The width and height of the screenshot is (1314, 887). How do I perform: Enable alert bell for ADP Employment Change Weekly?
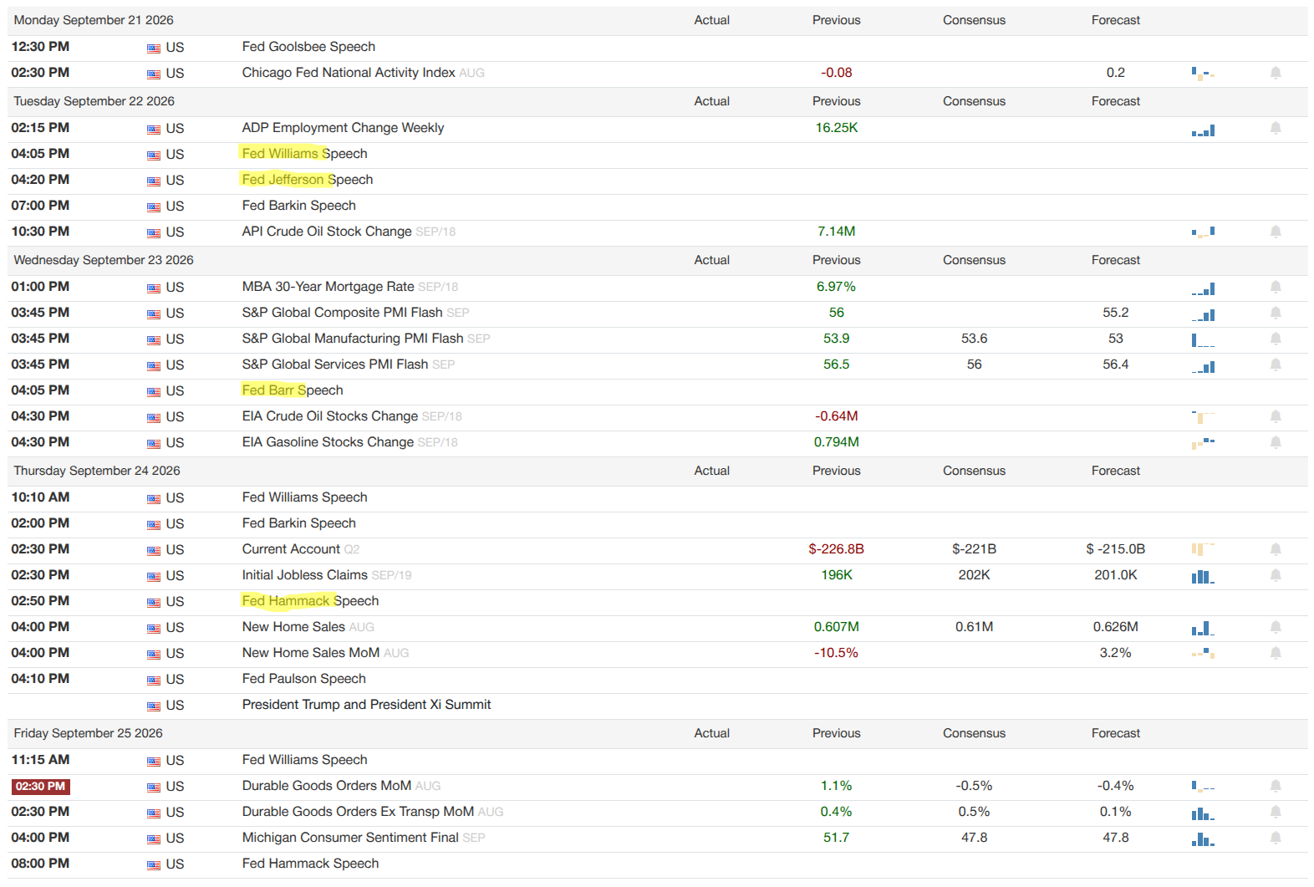coord(1276,128)
